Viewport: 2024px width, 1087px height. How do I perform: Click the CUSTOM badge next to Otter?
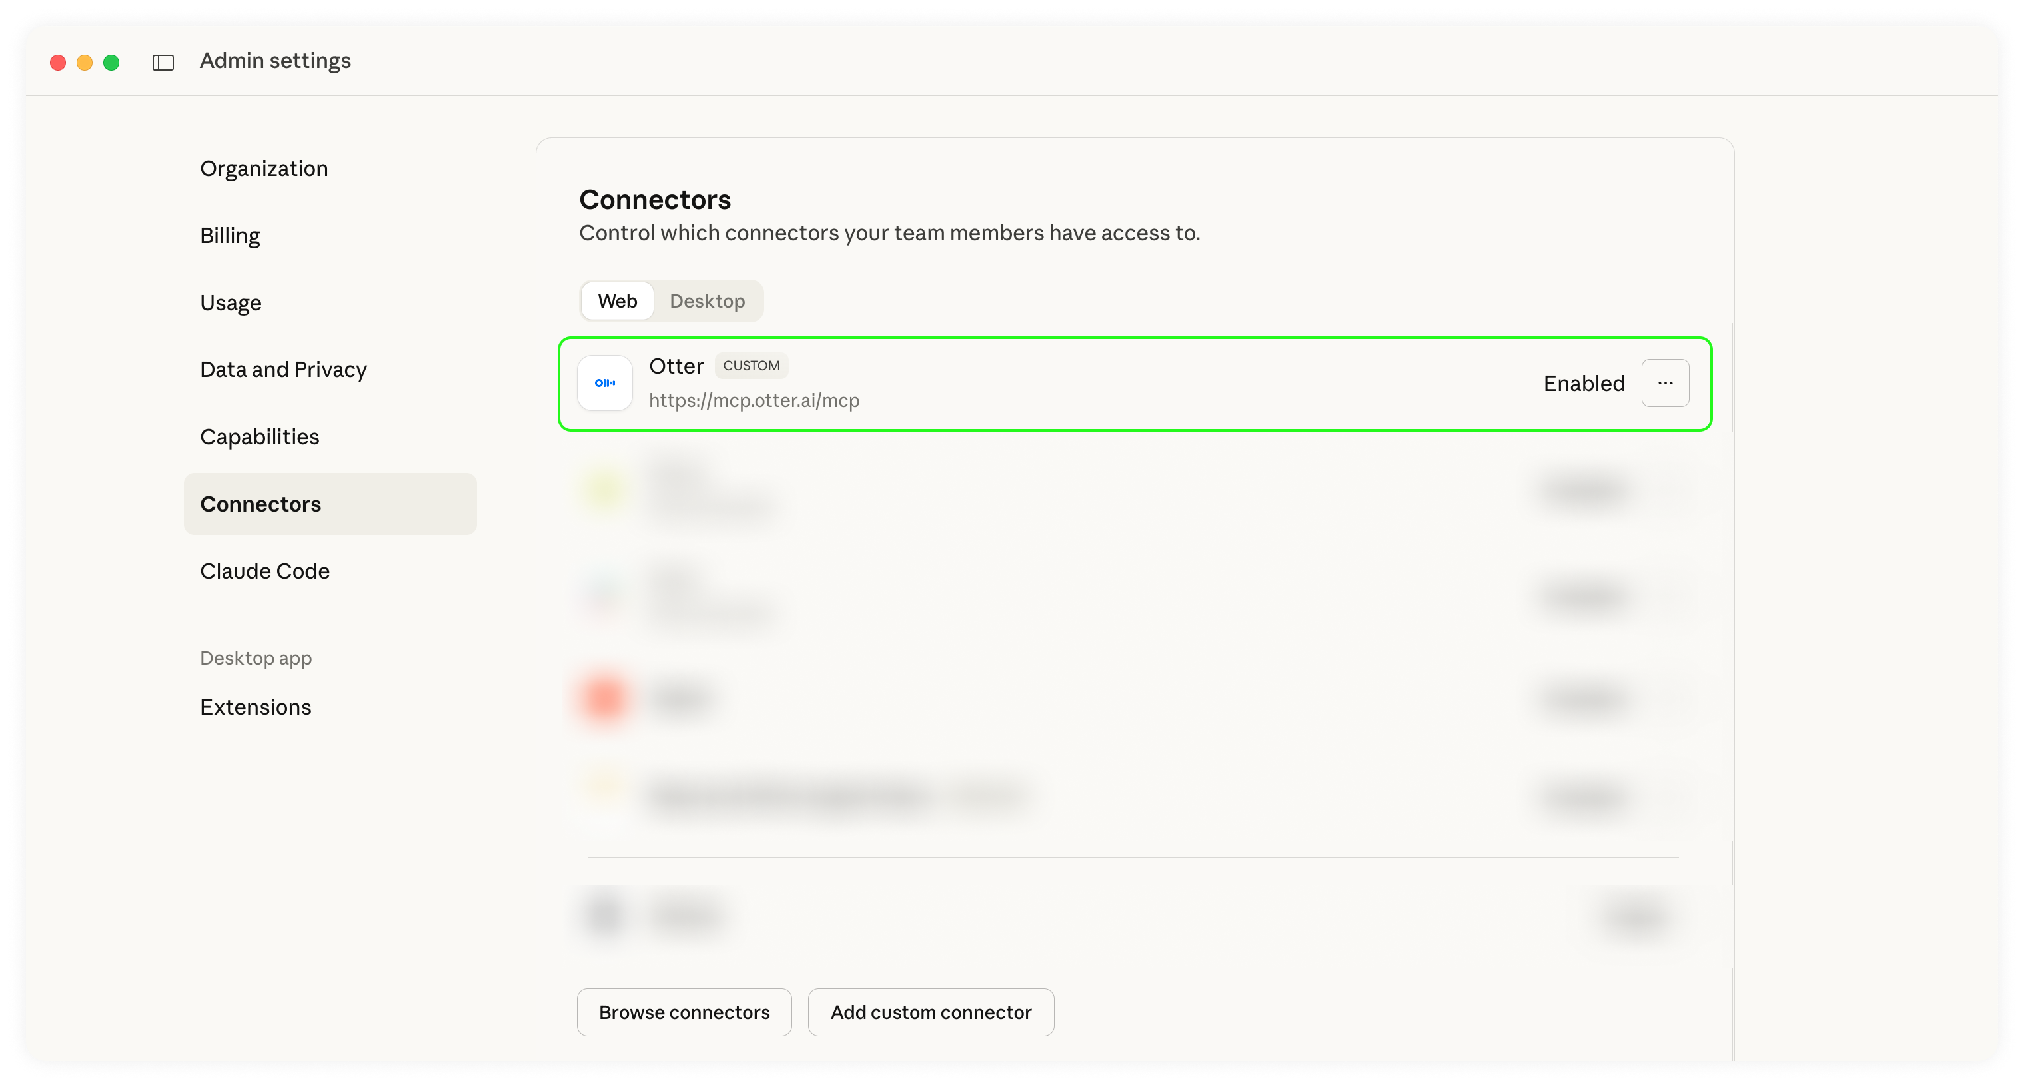pyautogui.click(x=750, y=366)
